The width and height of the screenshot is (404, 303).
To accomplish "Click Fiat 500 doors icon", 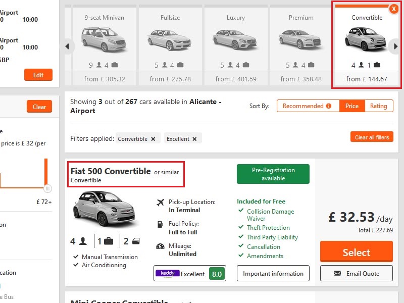I will (136, 241).
